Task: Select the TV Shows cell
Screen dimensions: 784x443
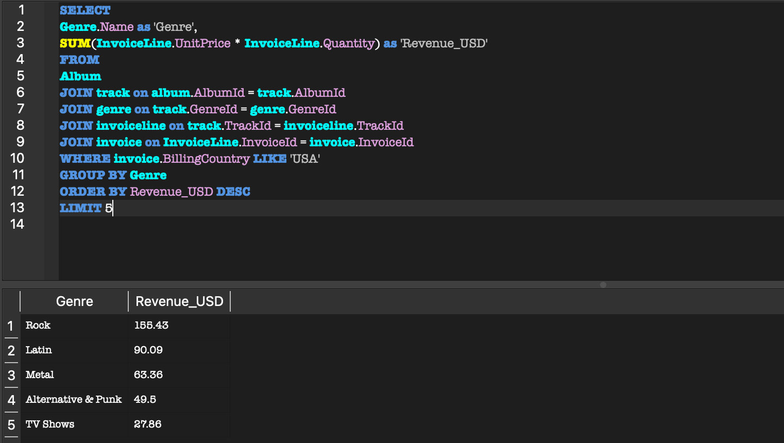Action: 74,424
